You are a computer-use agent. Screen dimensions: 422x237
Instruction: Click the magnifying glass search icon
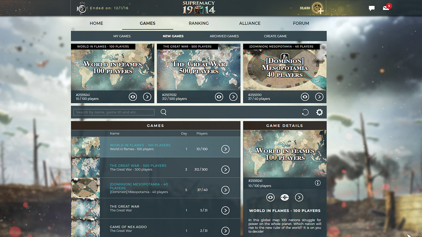(x=164, y=112)
